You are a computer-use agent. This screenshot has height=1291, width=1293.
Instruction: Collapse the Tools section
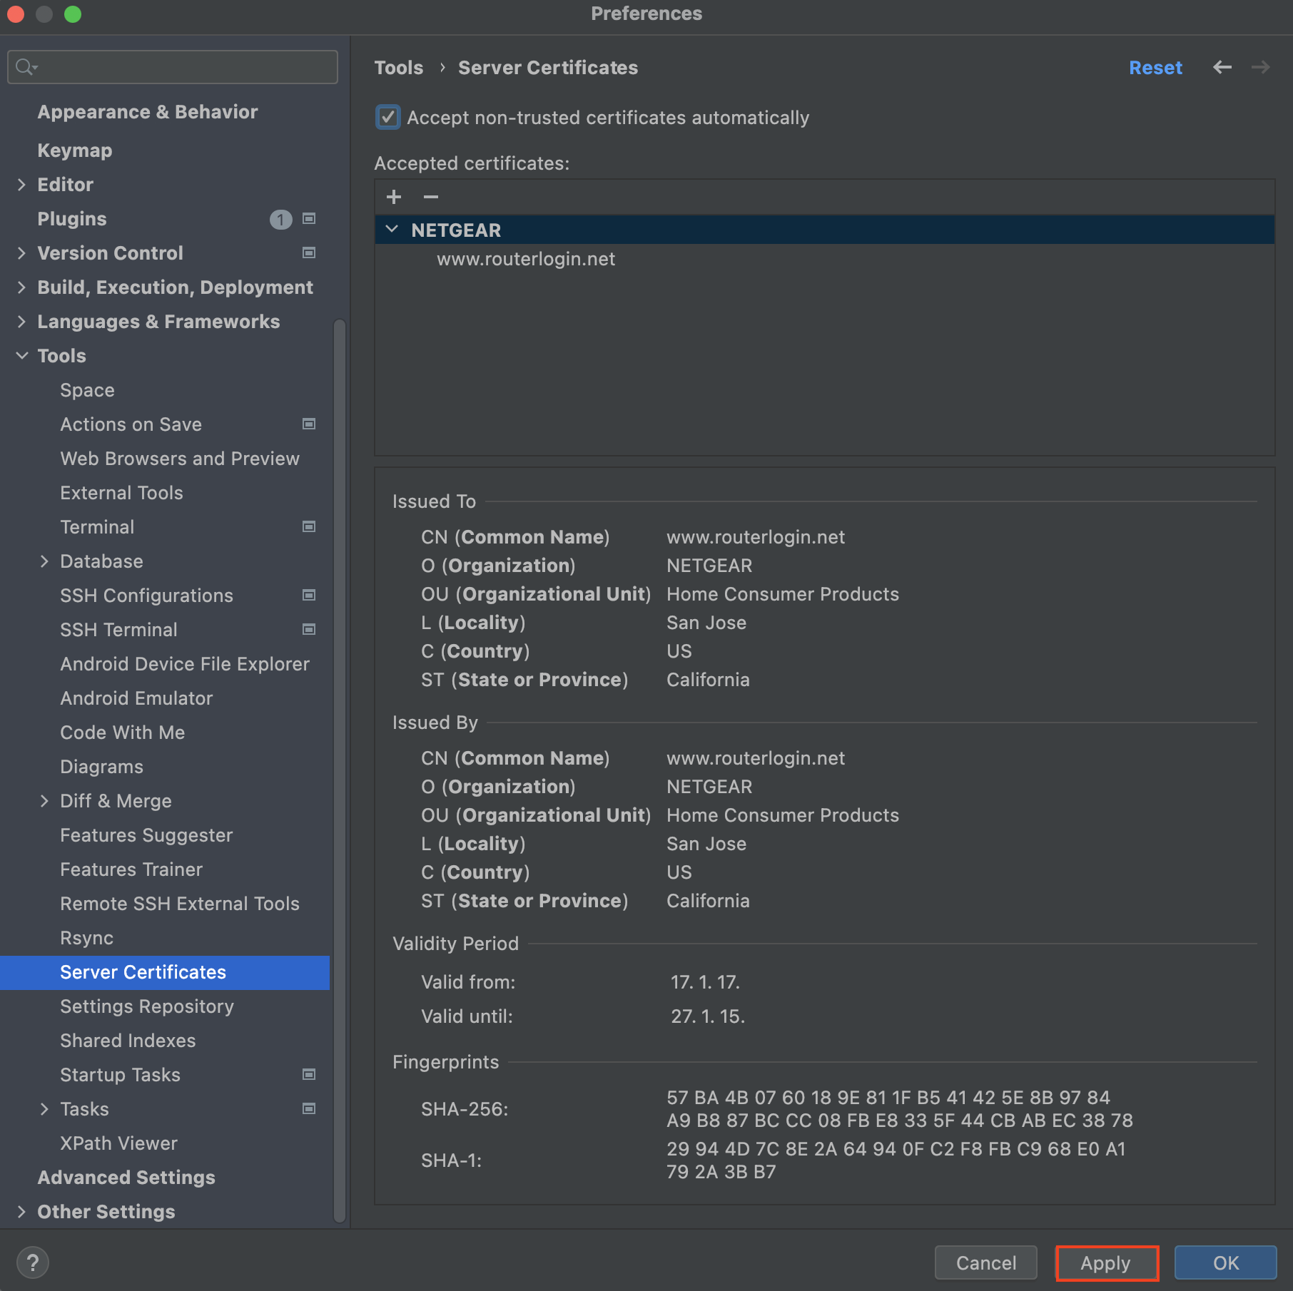(x=21, y=356)
